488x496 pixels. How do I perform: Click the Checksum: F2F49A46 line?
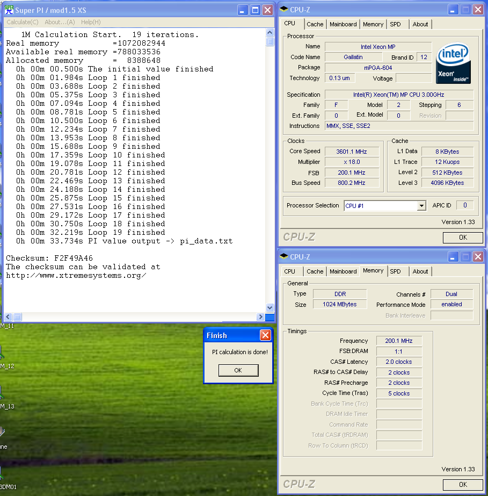click(x=49, y=258)
